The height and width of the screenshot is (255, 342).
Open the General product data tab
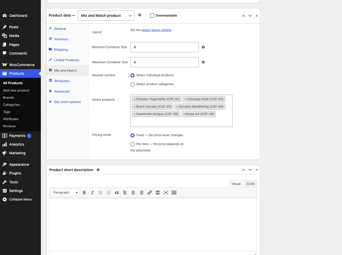[68, 29]
